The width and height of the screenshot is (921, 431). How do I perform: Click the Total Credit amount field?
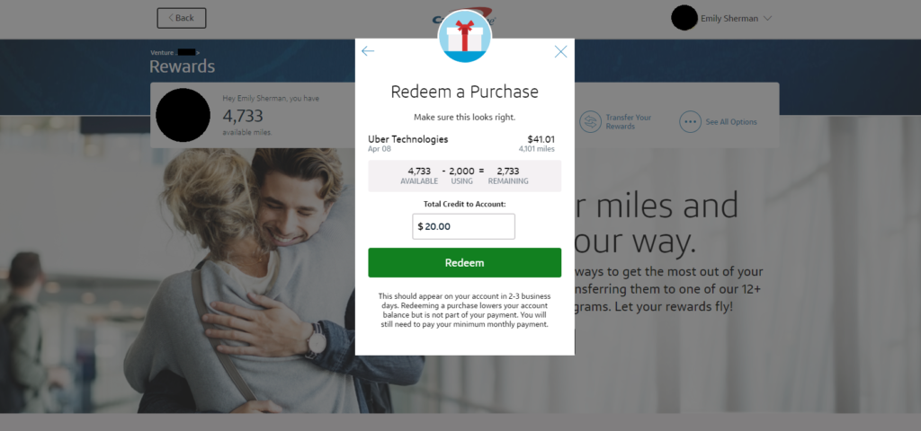click(463, 226)
